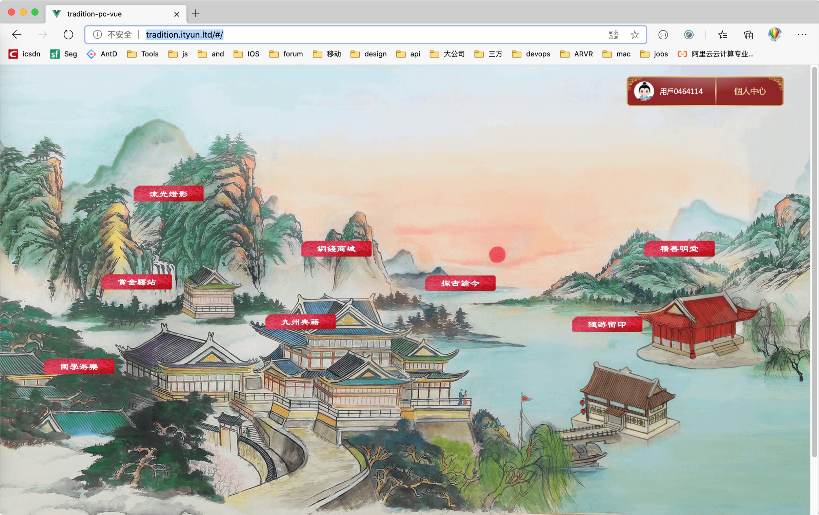Click the balloon profile icon
819x515 pixels.
[x=775, y=34]
